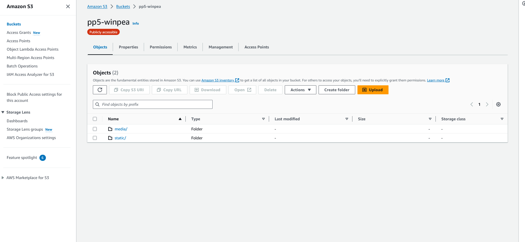Follow the Amazon S3 breadcrumb link
Viewport: 525px width, 242px height.
tap(97, 6)
